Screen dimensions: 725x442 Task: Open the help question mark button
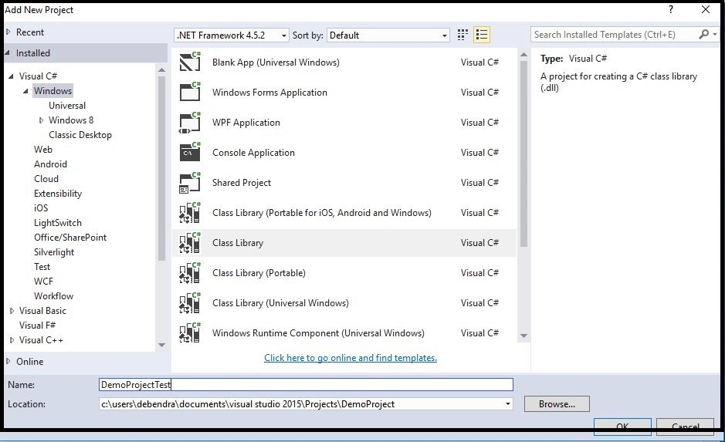tap(671, 10)
